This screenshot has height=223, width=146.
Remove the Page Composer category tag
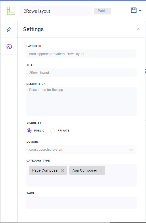coord(63,170)
